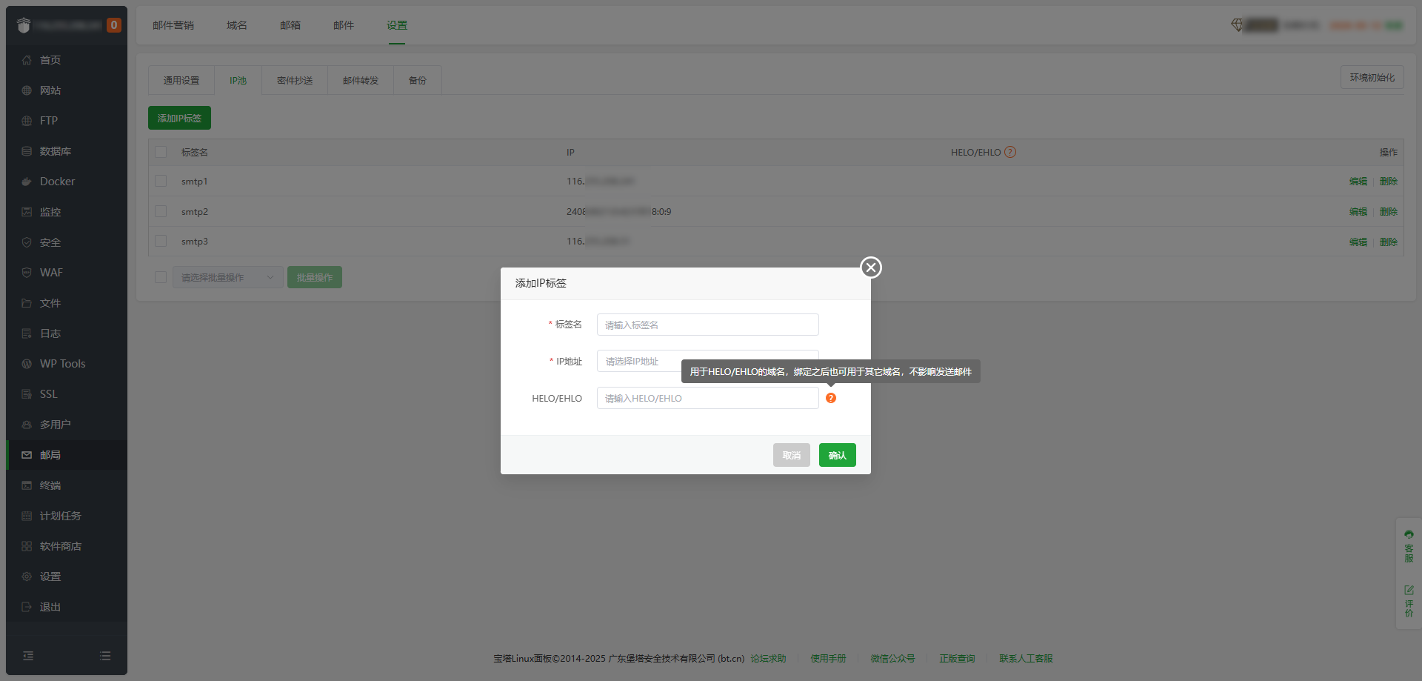Click the question mark icon in HELO/EHLO column header
The width and height of the screenshot is (1422, 681).
tap(1010, 152)
